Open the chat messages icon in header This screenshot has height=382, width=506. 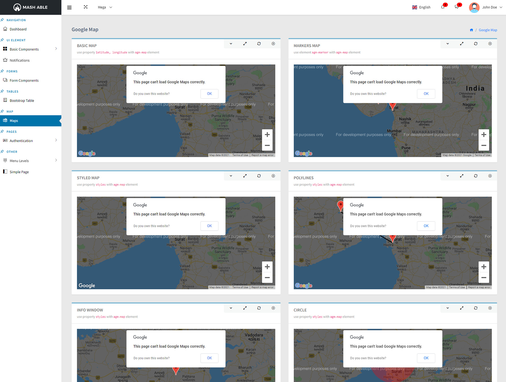tap(457, 7)
